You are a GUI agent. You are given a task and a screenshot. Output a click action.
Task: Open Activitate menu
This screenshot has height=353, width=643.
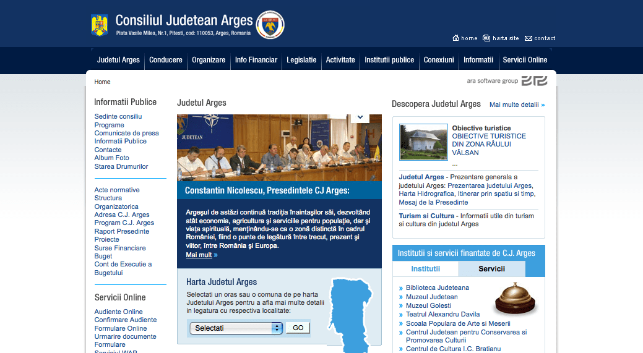pos(340,60)
